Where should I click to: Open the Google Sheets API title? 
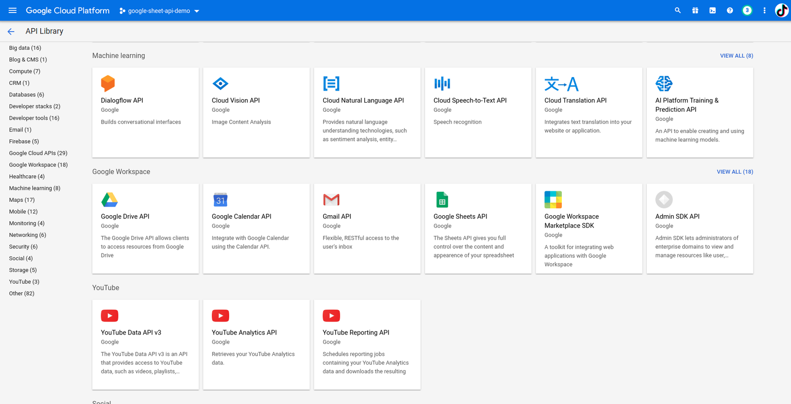pos(460,217)
